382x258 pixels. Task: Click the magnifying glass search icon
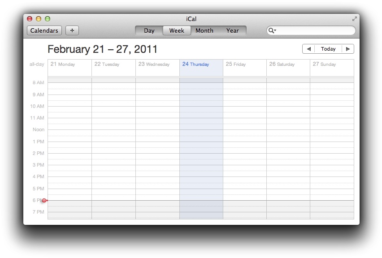tap(271, 30)
